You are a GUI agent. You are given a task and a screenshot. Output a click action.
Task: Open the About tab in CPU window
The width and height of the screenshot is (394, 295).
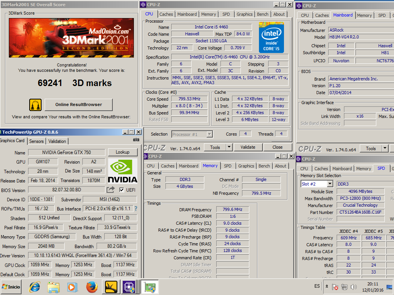coord(279,14)
